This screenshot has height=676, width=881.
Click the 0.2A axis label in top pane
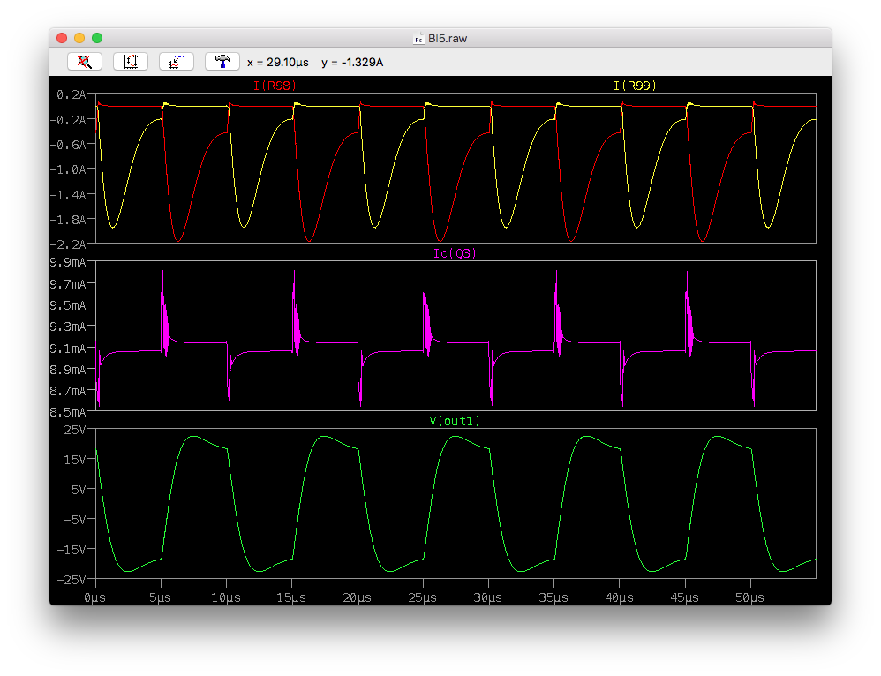pyautogui.click(x=72, y=95)
